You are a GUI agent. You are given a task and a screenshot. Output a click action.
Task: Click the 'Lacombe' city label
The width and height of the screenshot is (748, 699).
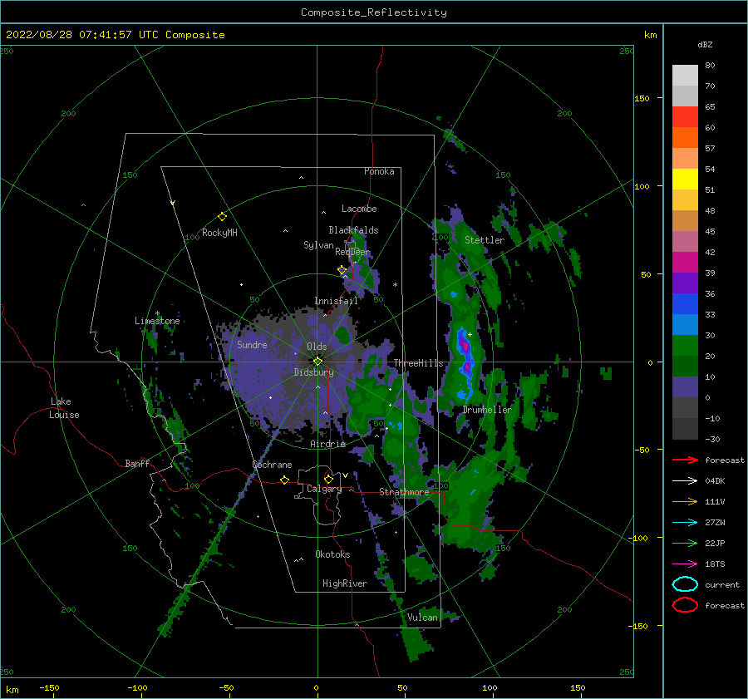[x=359, y=209]
